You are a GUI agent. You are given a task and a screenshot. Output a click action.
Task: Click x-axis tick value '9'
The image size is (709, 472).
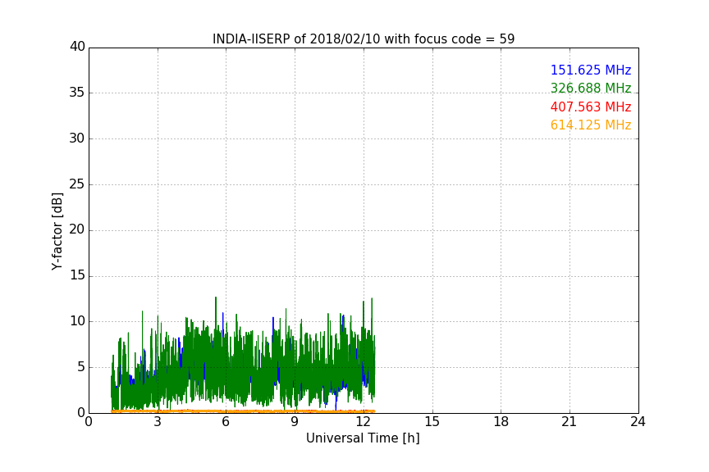pyautogui.click(x=295, y=422)
